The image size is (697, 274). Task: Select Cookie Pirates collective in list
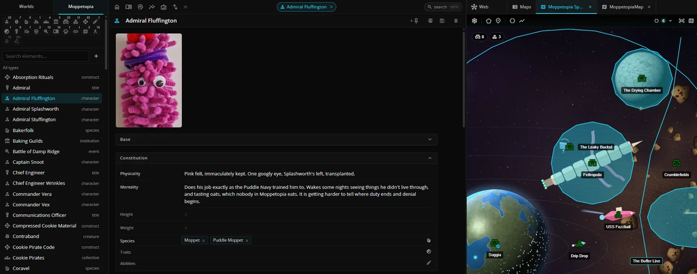(52, 258)
